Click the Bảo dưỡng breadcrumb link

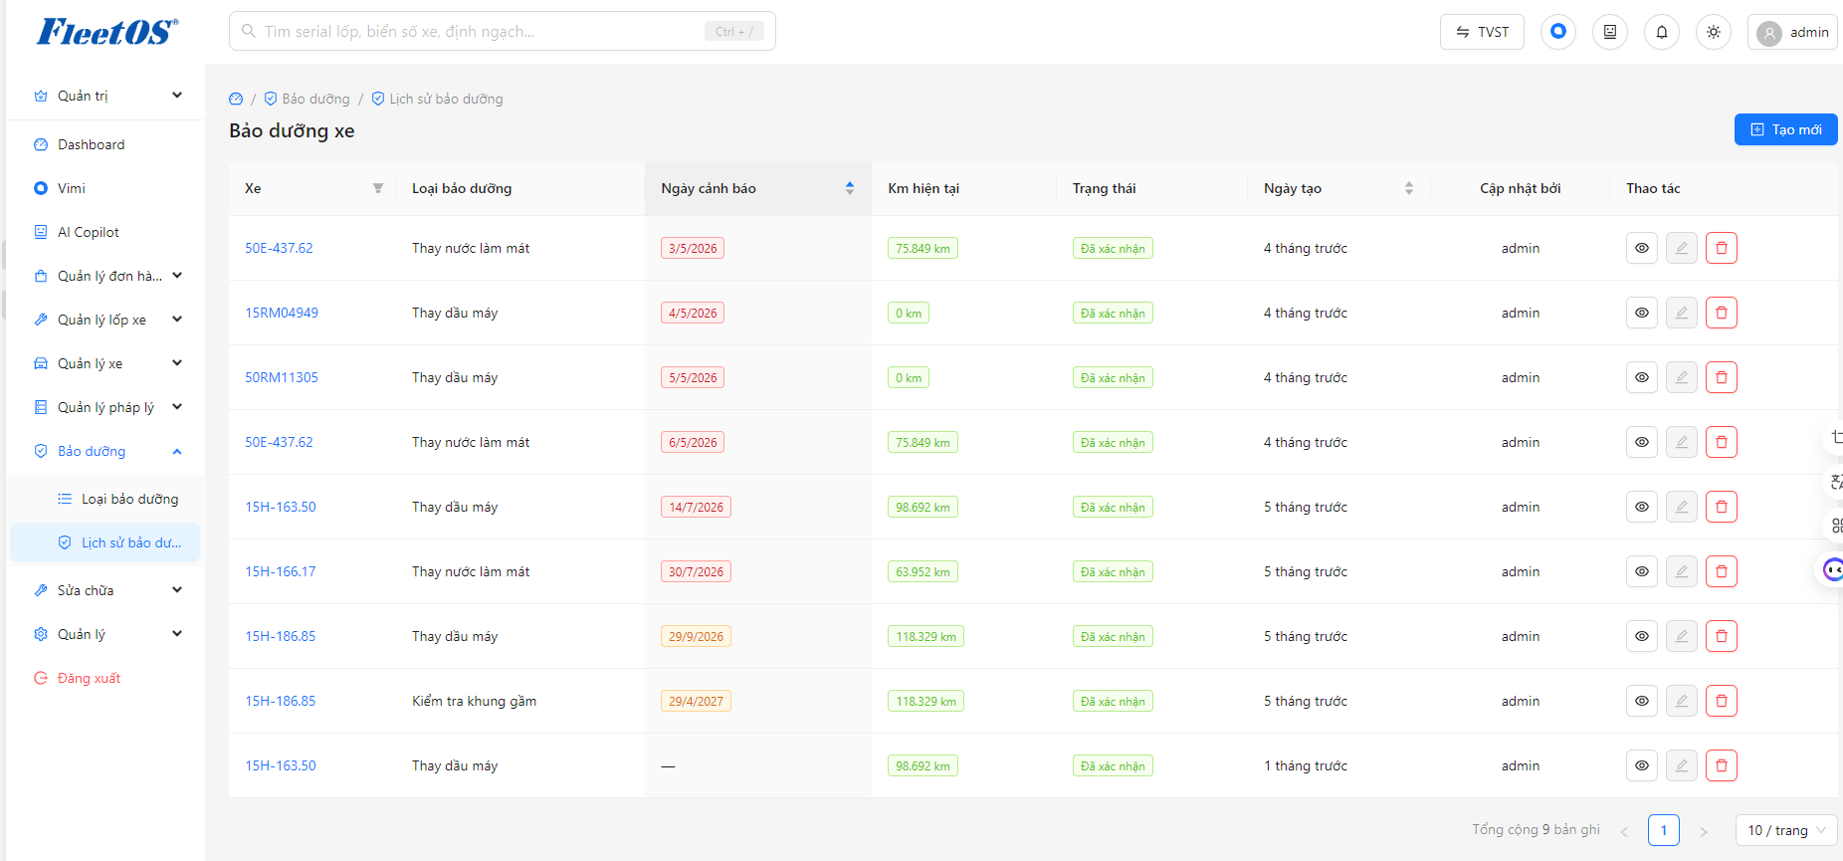pyautogui.click(x=307, y=99)
